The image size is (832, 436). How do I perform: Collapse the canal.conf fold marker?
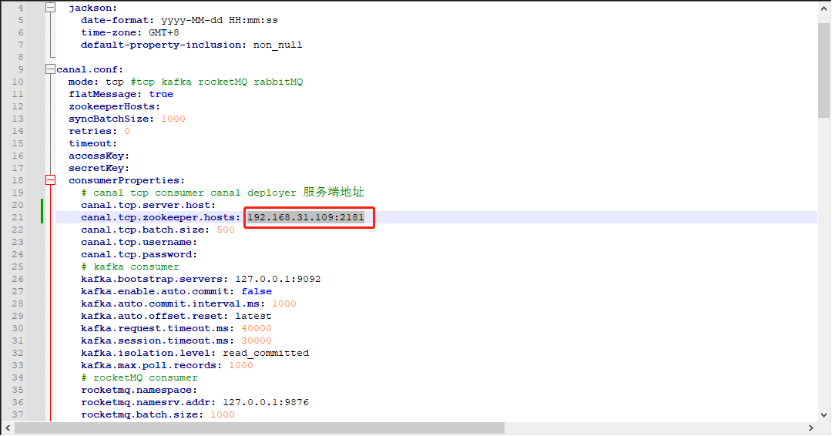50,69
